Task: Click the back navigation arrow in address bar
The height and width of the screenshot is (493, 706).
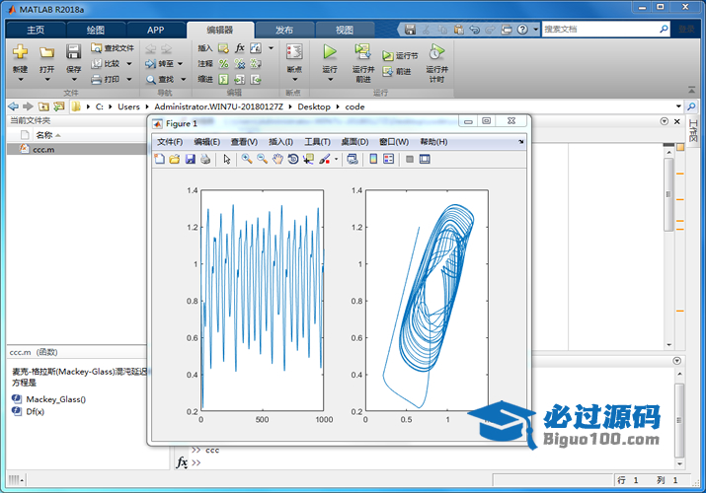Action: coord(14,106)
